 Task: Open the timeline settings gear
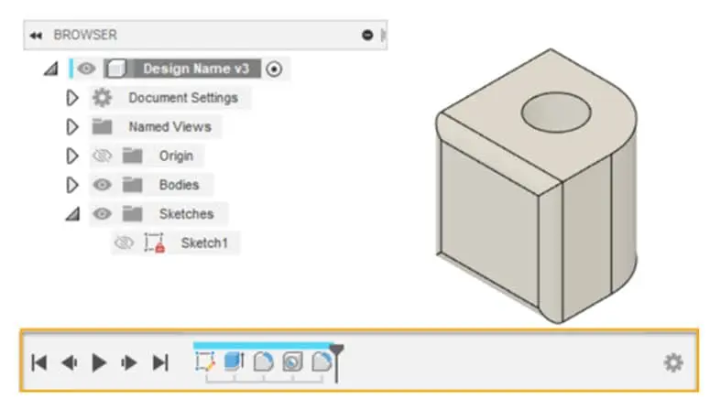point(673,362)
